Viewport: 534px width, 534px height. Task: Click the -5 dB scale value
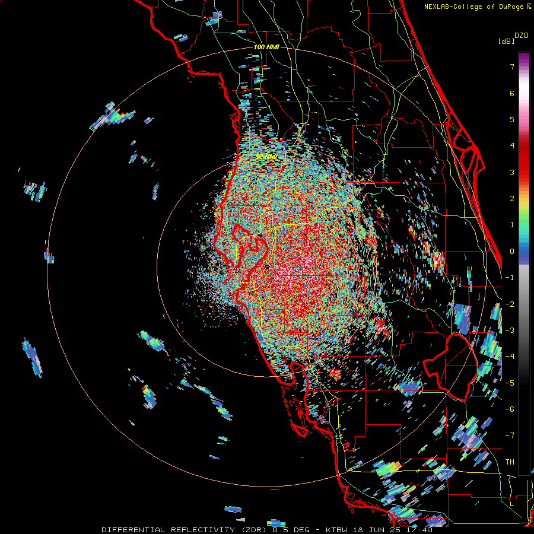[x=510, y=383]
